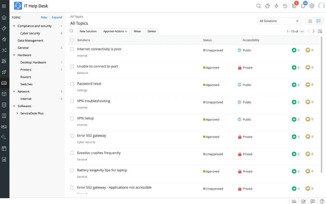Image resolution: width=326 pixels, height=204 pixels.
Task: Select the checkbox for Password reset solution
Action: tap(72, 84)
